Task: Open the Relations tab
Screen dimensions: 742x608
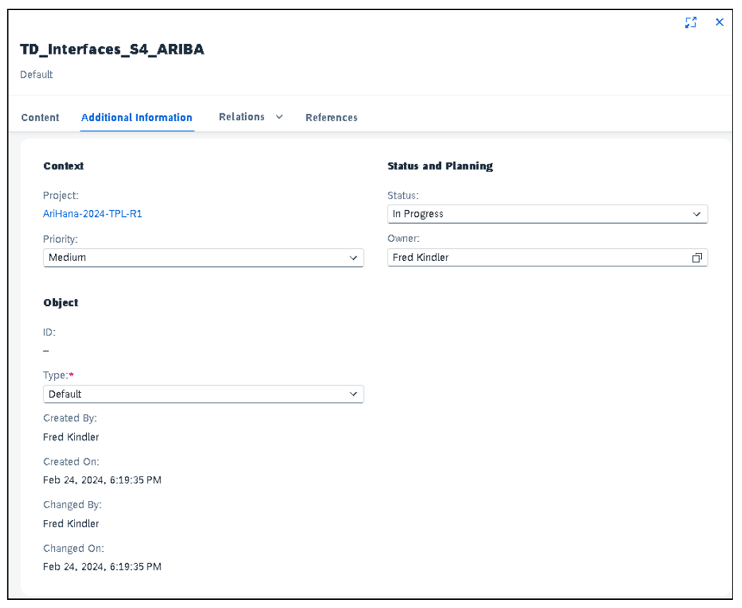Action: [242, 117]
